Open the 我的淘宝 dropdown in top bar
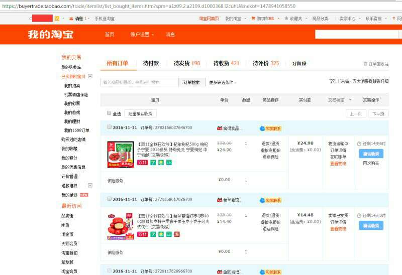 (235, 19)
